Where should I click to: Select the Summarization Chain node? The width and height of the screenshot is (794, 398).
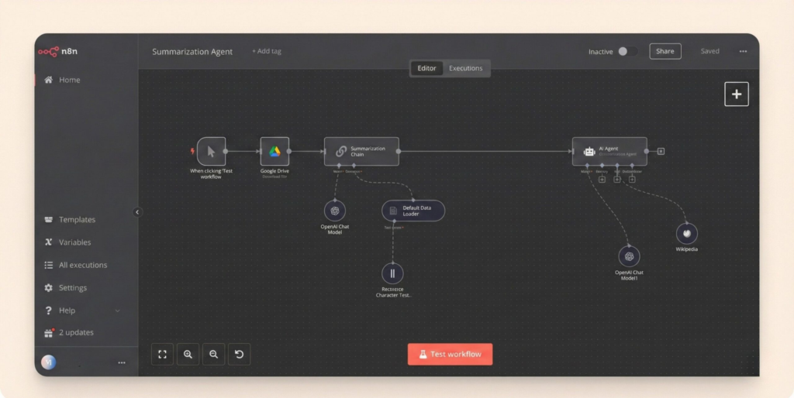tap(361, 151)
